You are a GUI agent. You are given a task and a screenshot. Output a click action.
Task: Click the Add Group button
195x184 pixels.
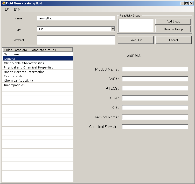173,21
